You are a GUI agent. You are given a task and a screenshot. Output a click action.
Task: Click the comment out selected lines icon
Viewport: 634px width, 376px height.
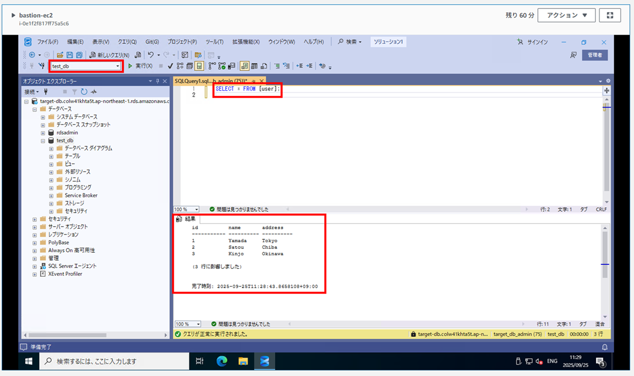pos(277,66)
